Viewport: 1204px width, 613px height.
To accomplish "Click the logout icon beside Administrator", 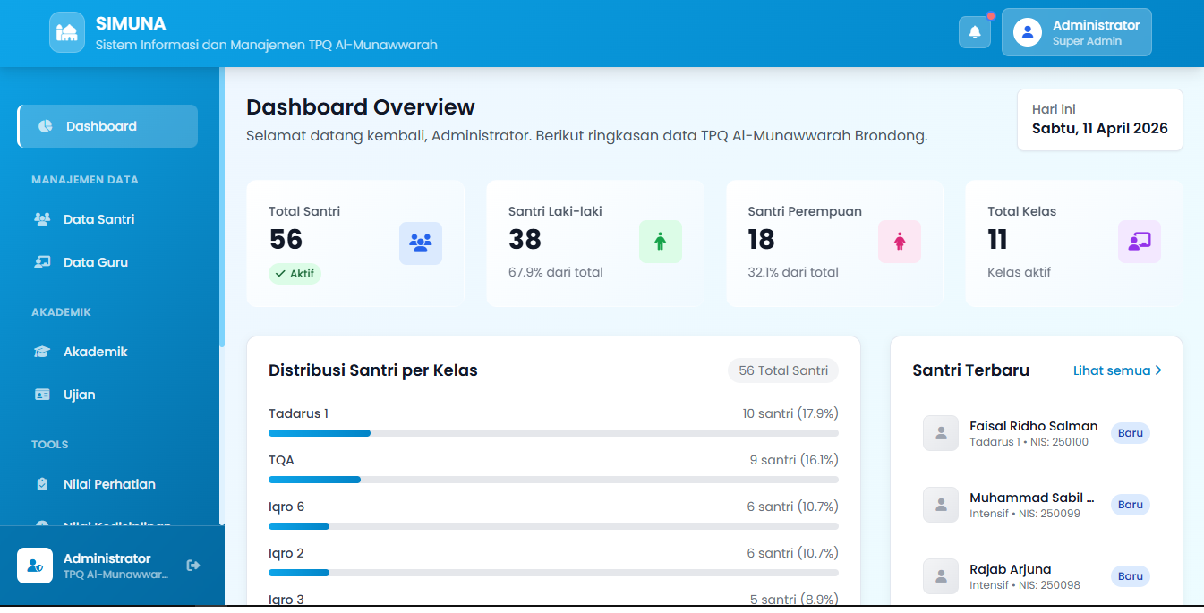I will (193, 565).
